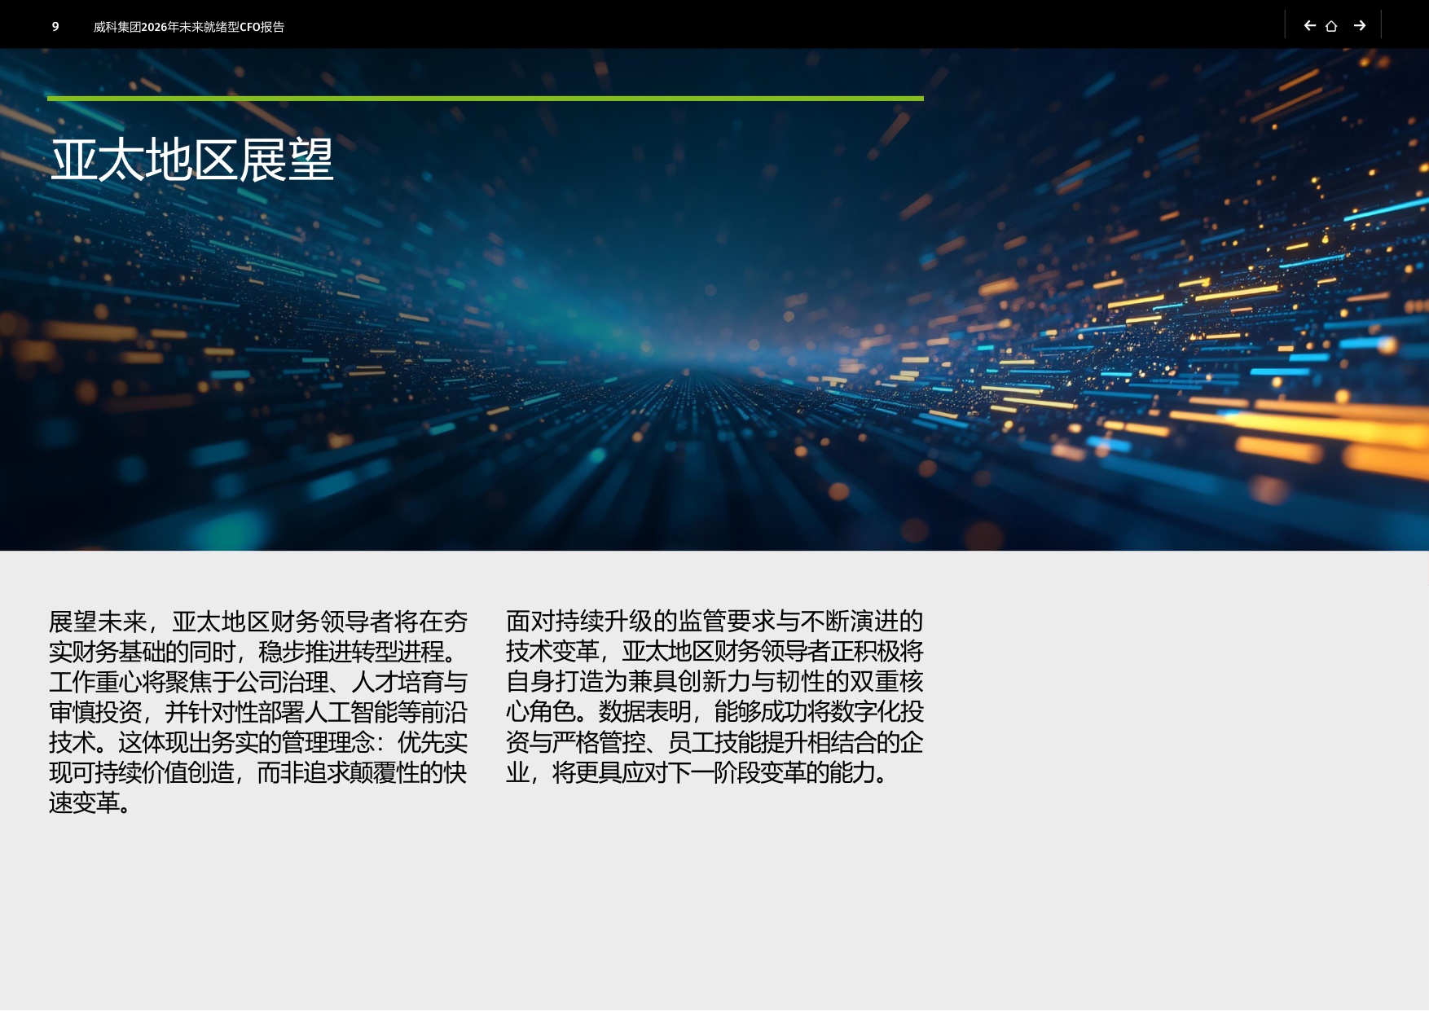Advance to the next page with the right arrow
Screen dimensions: 1429x1011
[x=1360, y=26]
